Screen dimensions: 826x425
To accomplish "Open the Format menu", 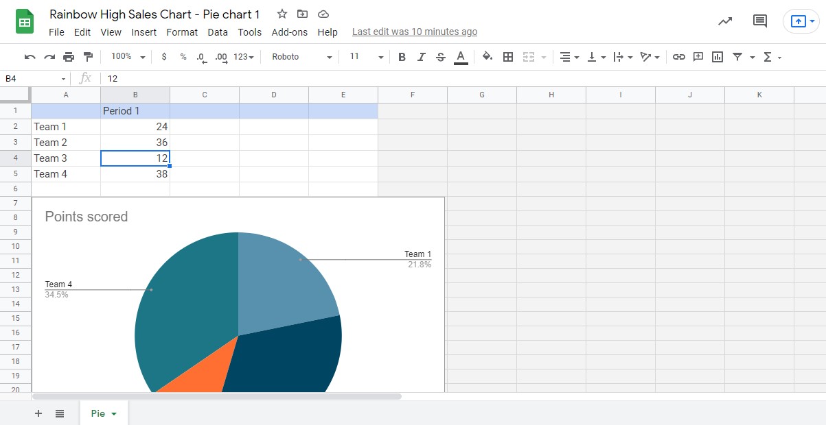I will tap(182, 32).
